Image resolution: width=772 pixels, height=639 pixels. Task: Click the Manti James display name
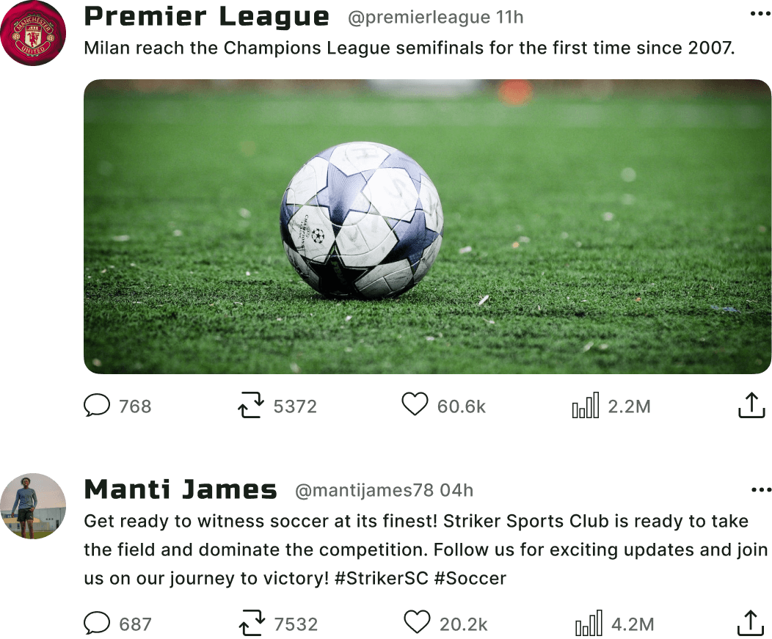(x=181, y=490)
